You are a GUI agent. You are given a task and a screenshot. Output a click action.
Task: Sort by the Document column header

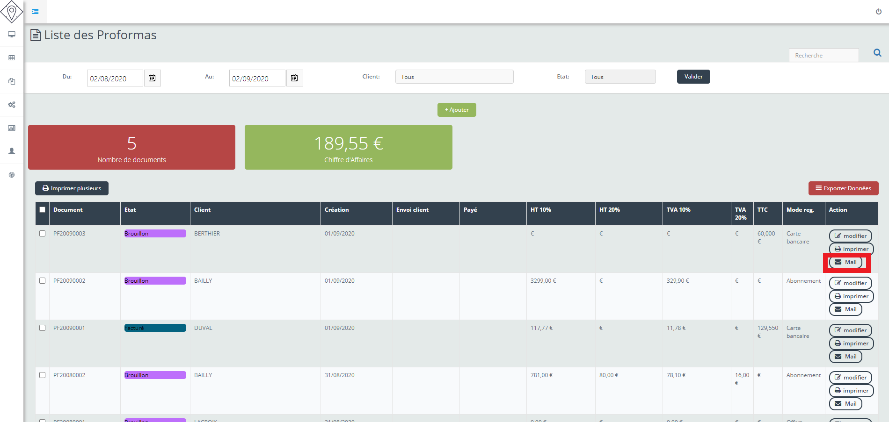click(x=68, y=210)
